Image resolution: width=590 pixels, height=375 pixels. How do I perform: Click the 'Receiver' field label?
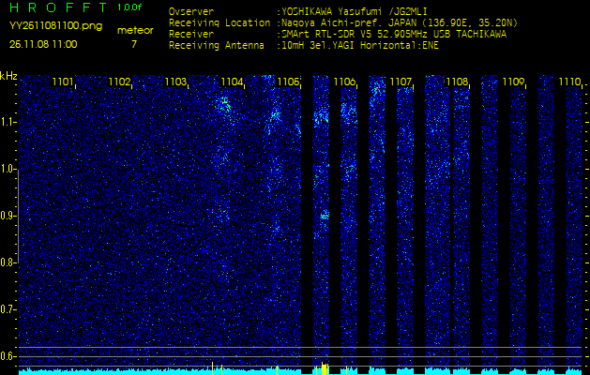[191, 35]
